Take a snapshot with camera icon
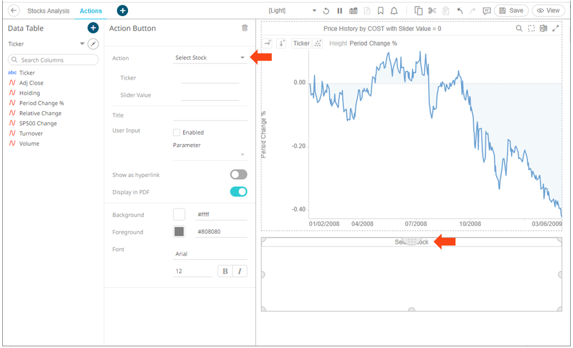Screen dimensions: 573x348 (x=353, y=11)
